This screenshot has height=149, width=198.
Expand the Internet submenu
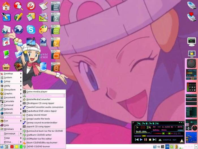pos(11,113)
